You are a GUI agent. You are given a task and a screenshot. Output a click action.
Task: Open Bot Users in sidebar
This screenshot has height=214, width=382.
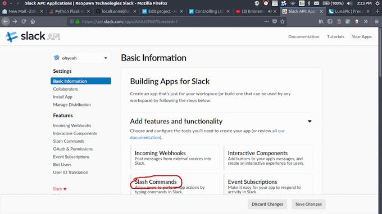62,164
